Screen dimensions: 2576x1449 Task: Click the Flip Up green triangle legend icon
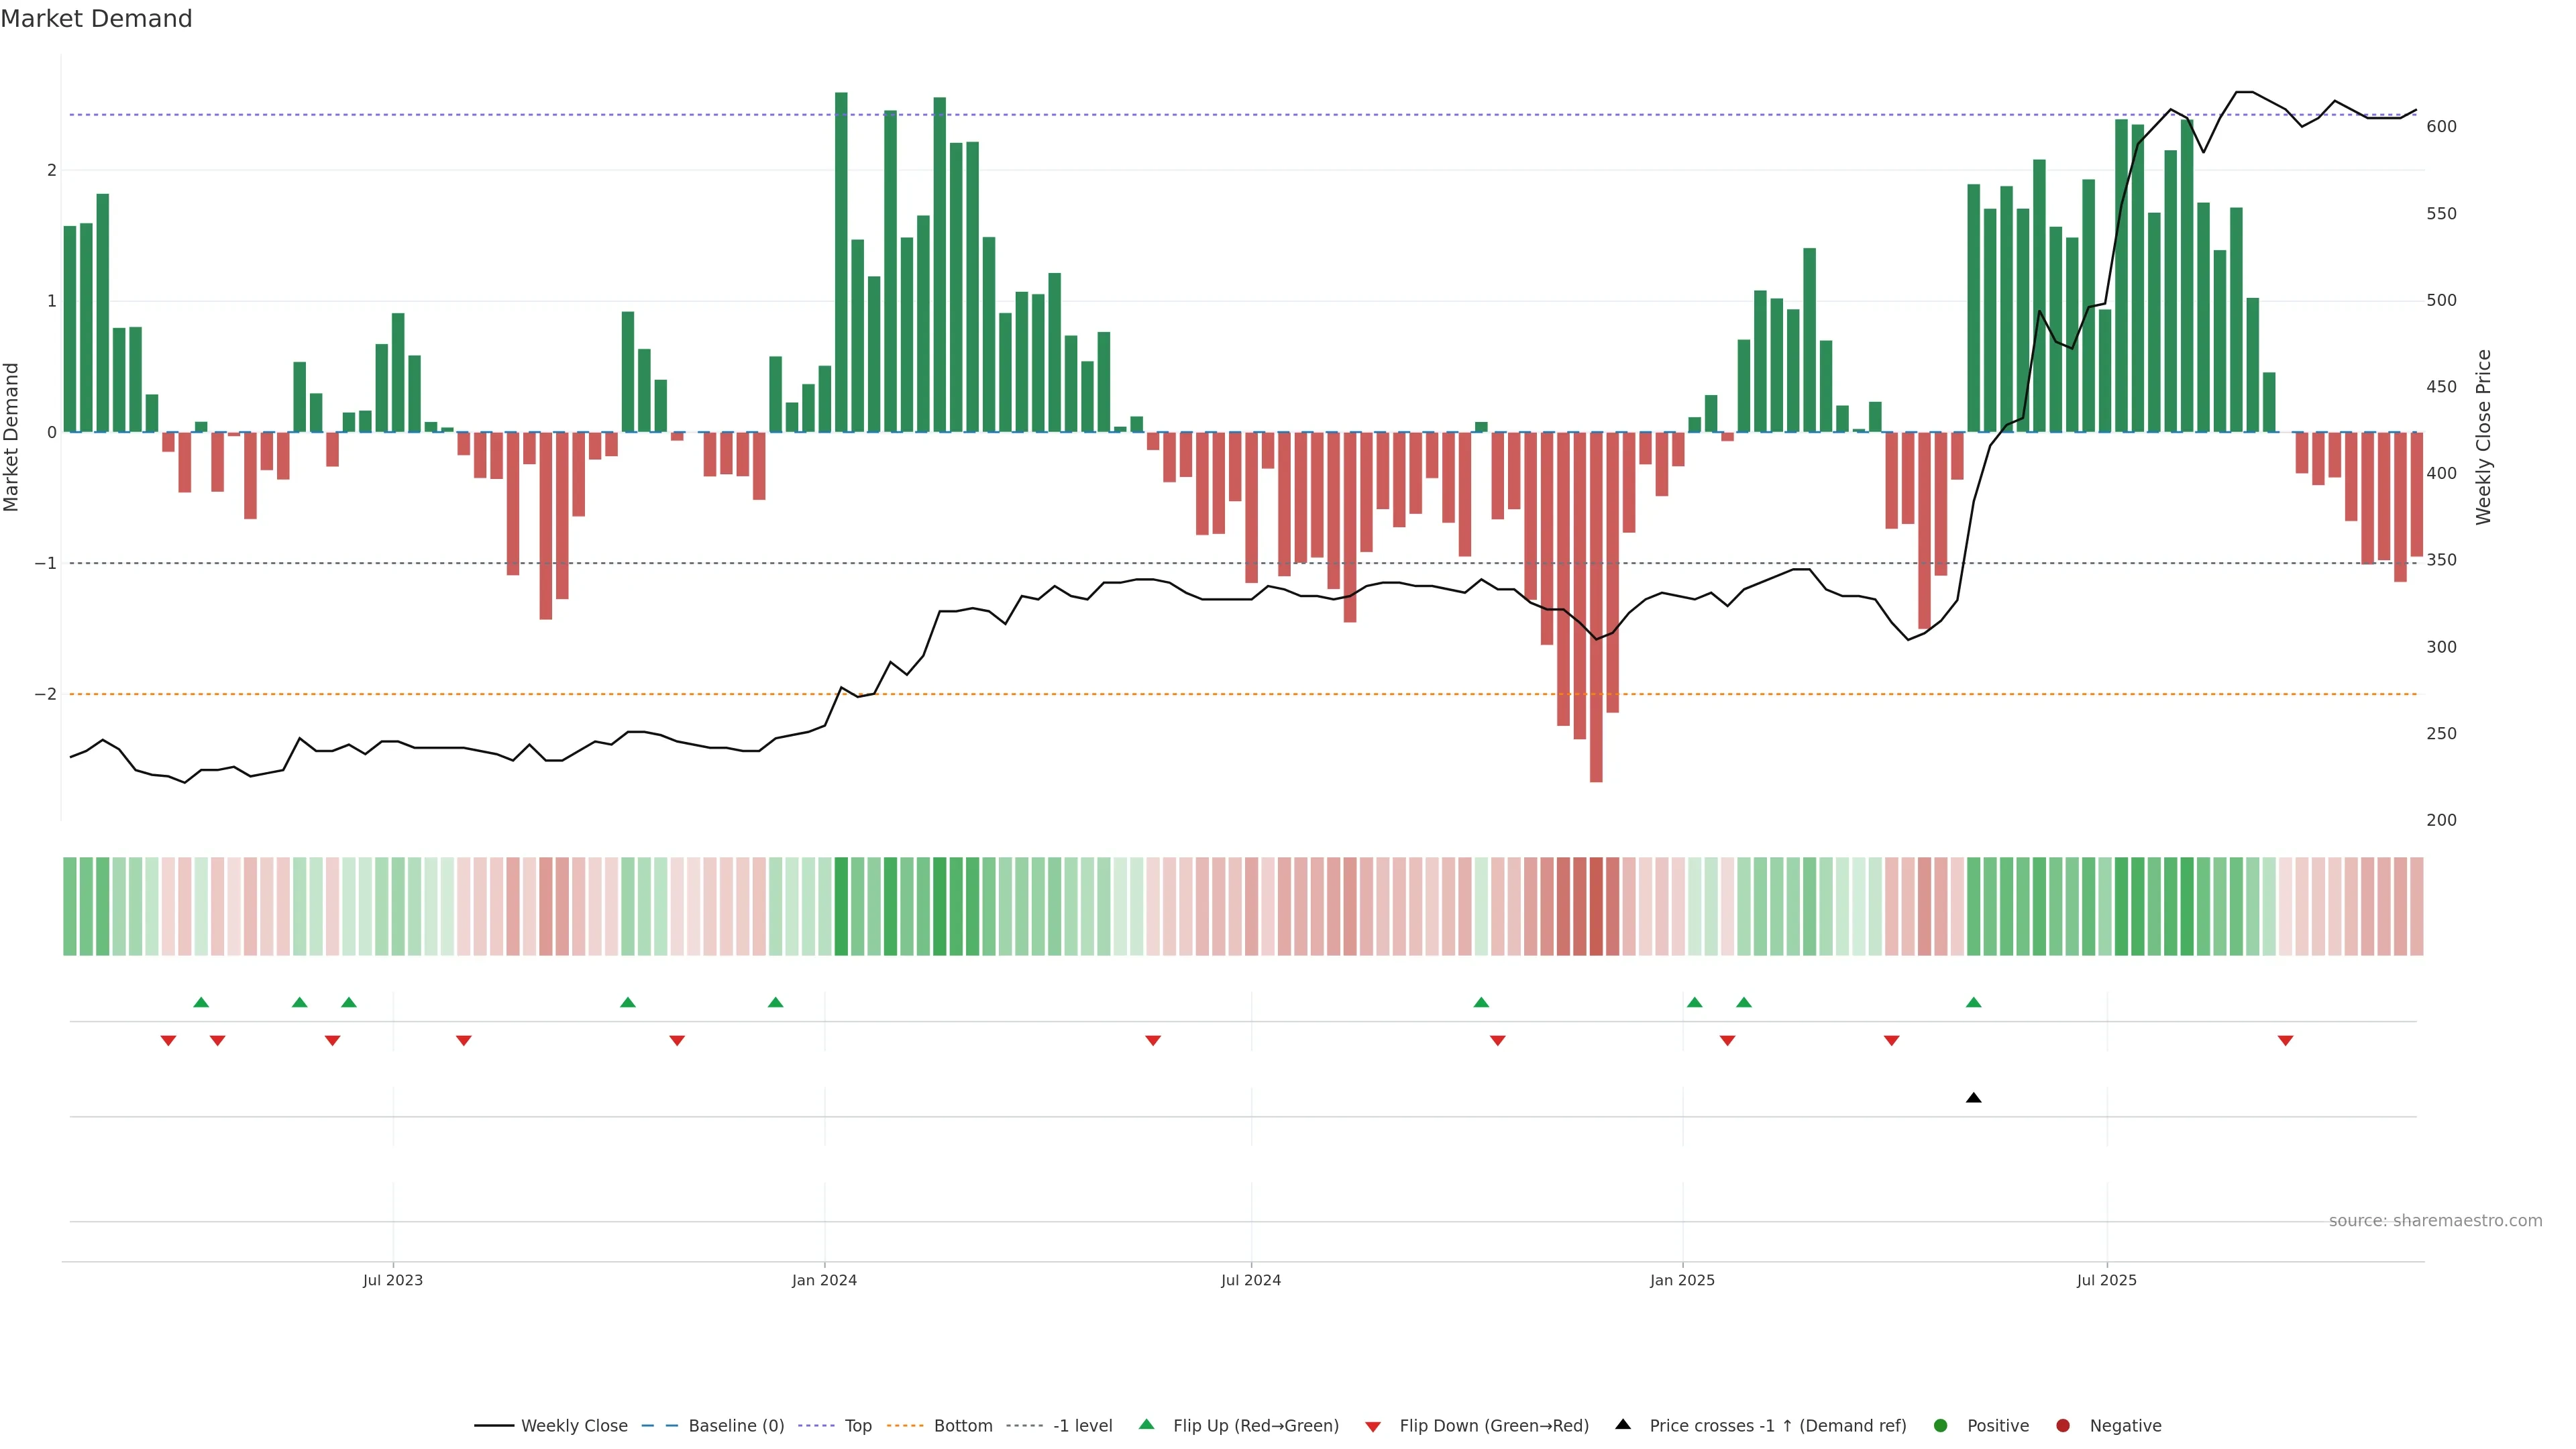click(x=1146, y=1425)
